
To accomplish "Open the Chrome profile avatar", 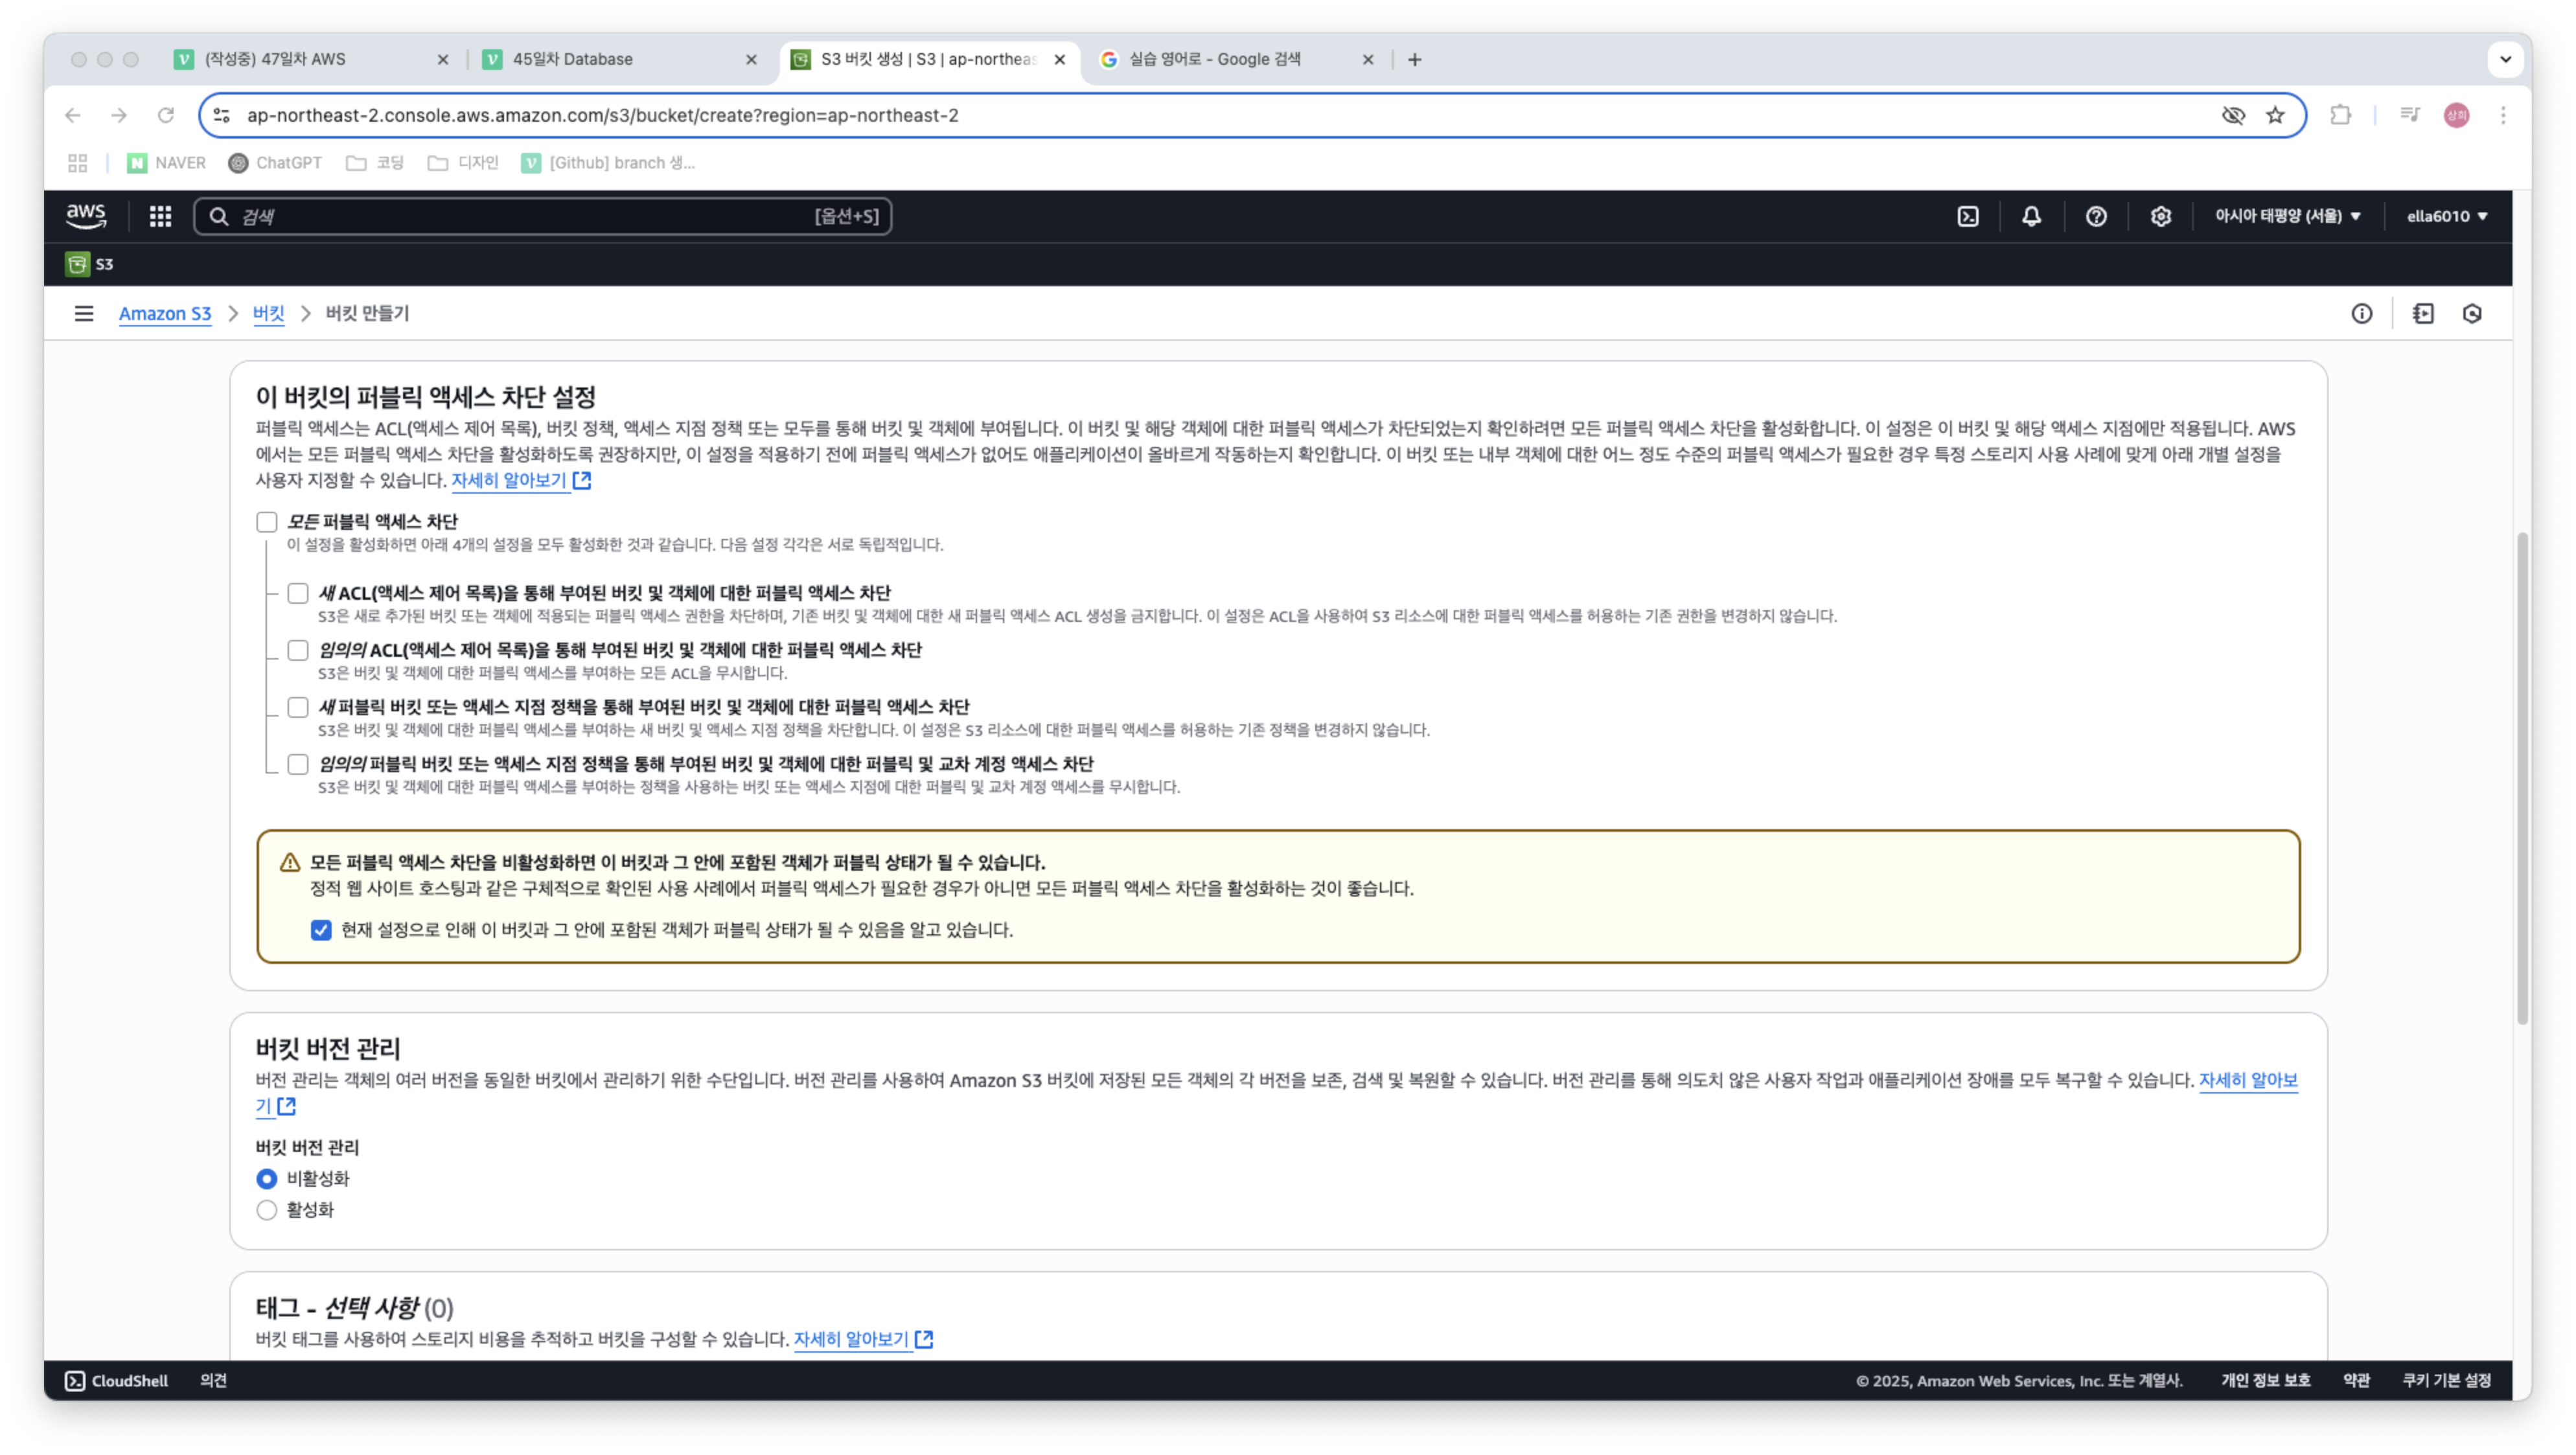I will [2456, 115].
